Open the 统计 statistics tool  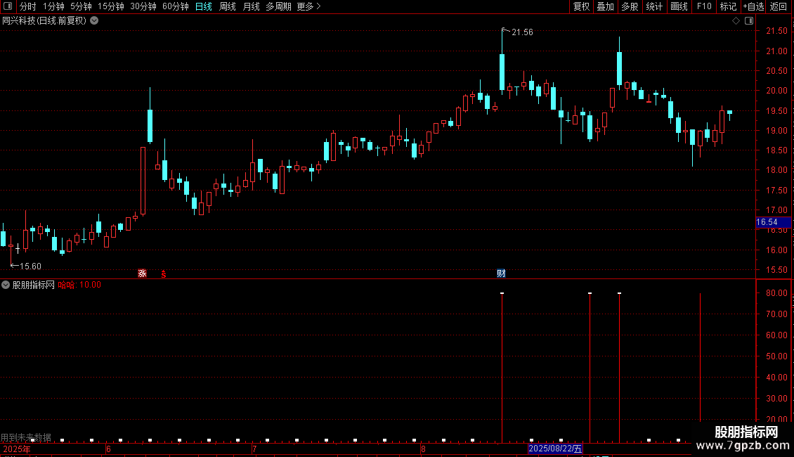(654, 6)
